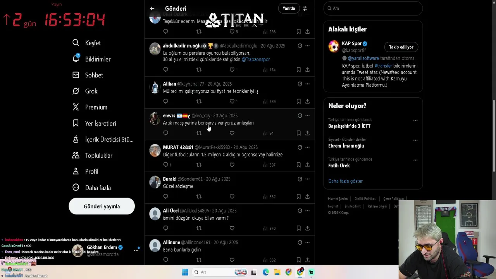The width and height of the screenshot is (496, 279).
Task: Grab the page vertical scrollbar thumb
Action: point(494,136)
